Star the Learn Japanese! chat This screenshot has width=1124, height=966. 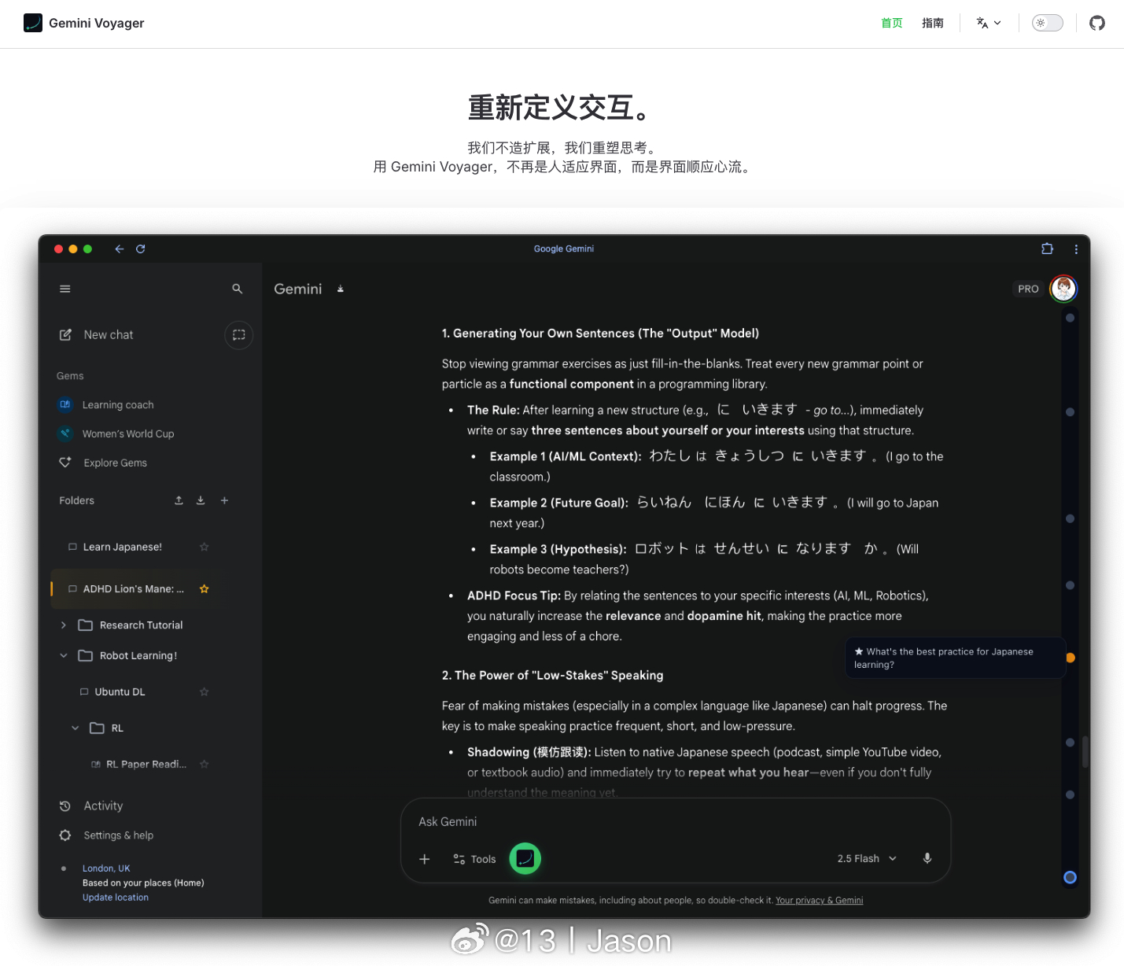(x=205, y=547)
